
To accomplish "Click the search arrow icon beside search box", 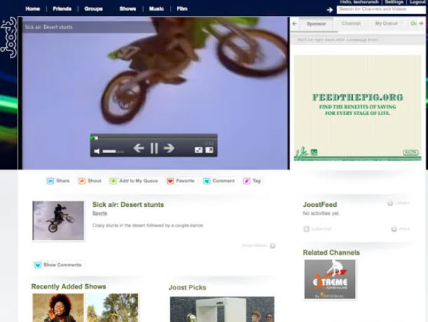I will tap(330, 10).
